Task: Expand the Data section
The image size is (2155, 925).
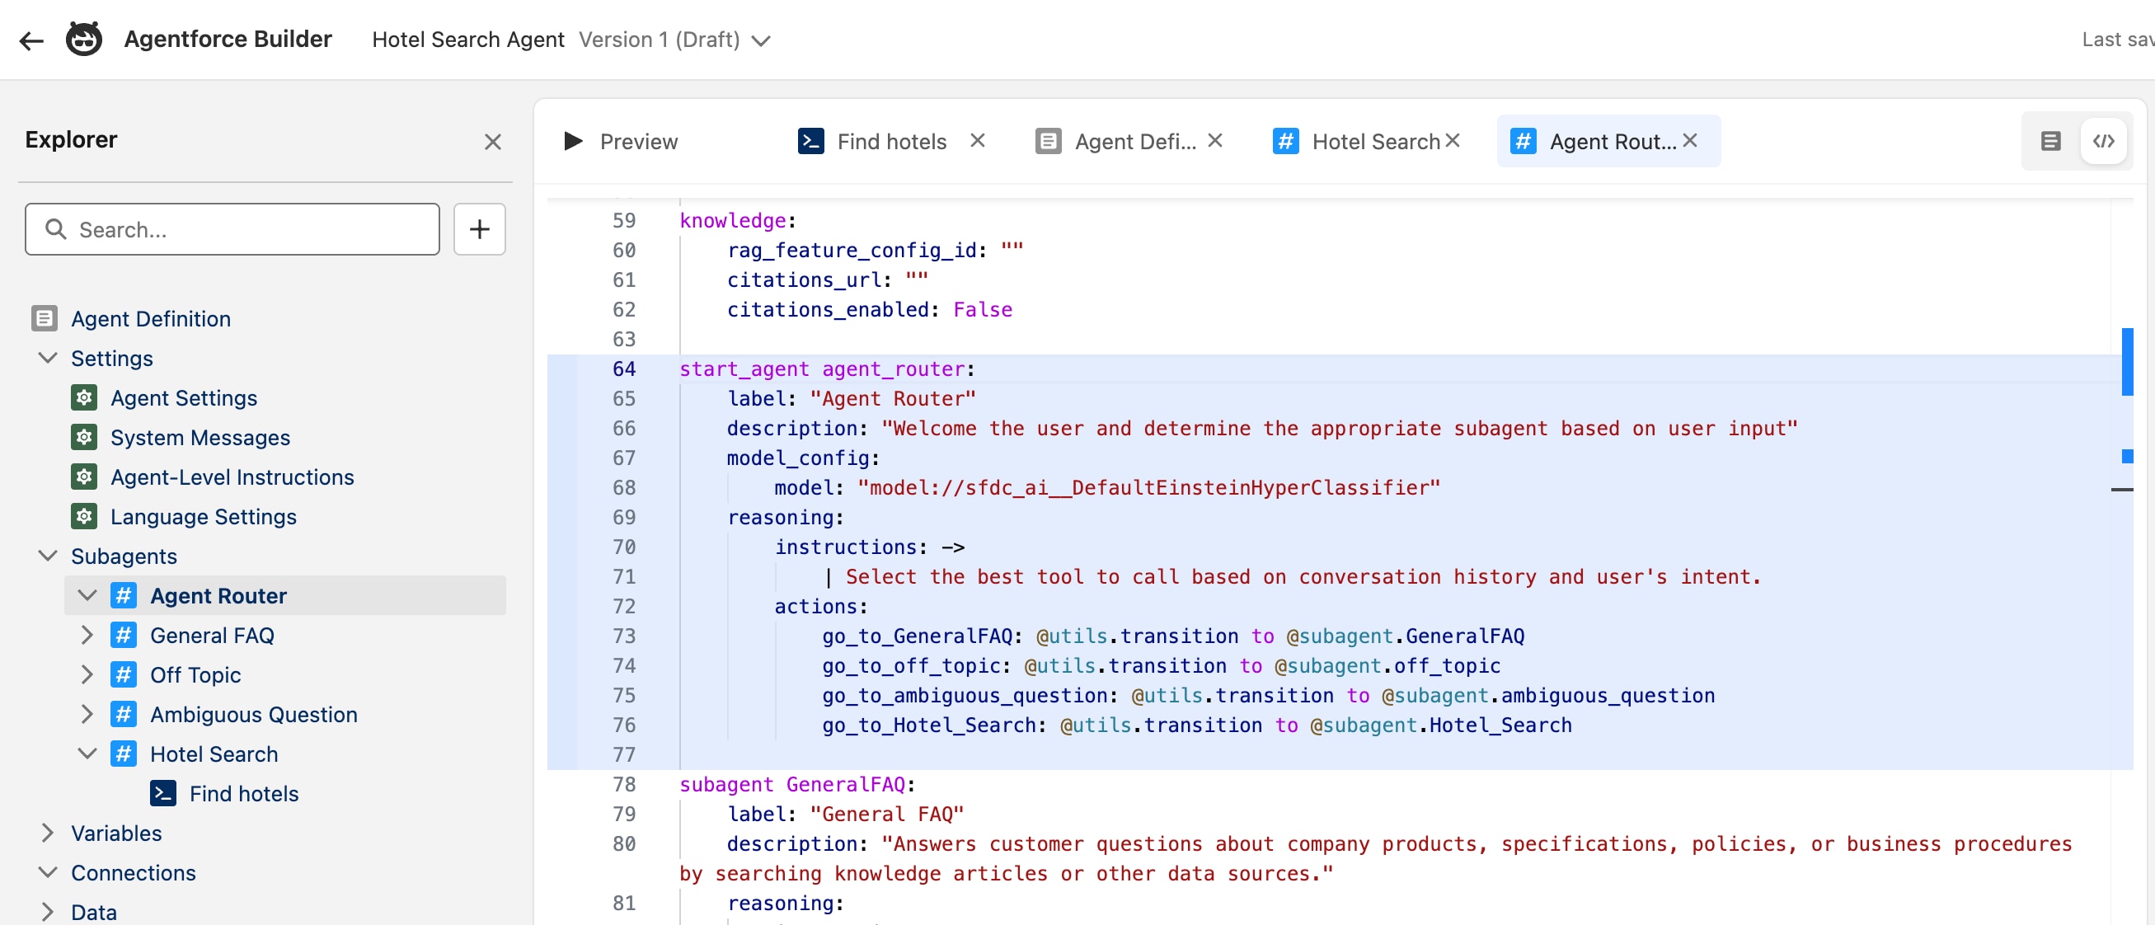Action: (48, 912)
